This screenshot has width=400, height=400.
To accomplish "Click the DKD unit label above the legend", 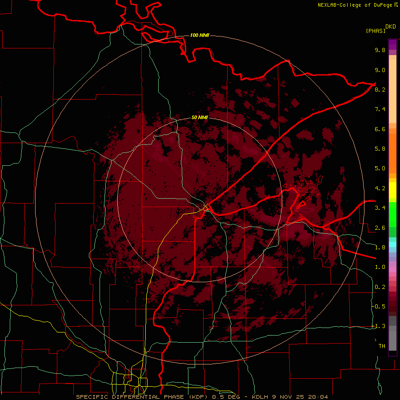I will click(x=391, y=27).
